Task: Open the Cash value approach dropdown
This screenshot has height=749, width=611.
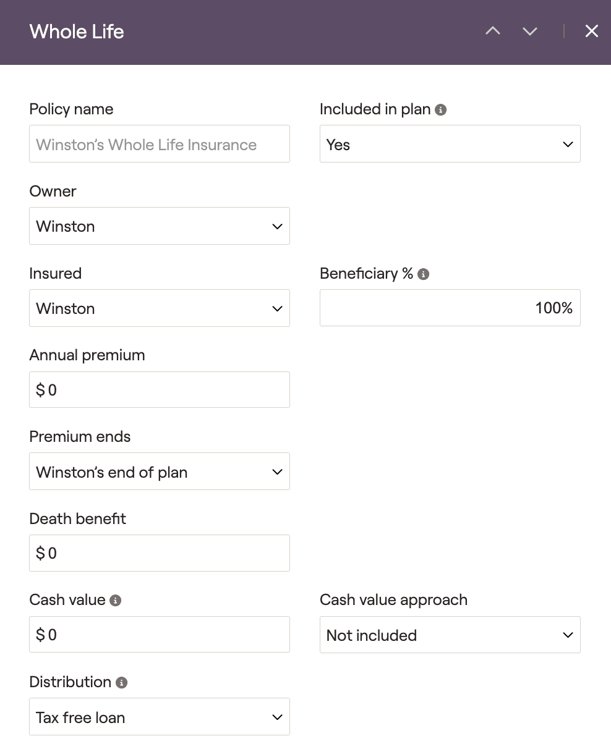Action: (x=450, y=635)
